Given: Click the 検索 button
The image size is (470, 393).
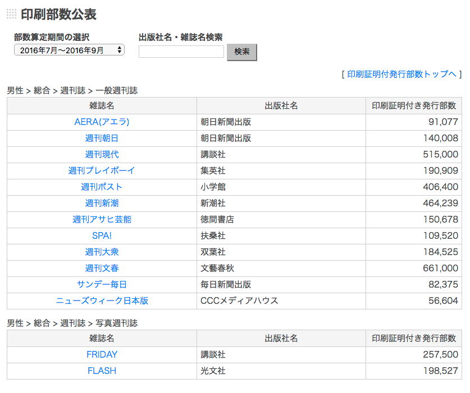Looking at the screenshot, I should (241, 52).
